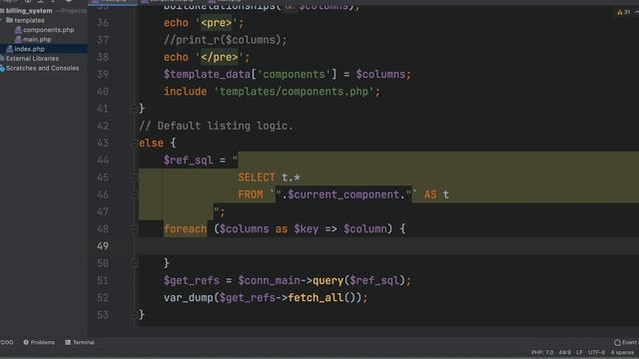Select the templates folder row
The height and width of the screenshot is (359, 639).
pos(29,20)
